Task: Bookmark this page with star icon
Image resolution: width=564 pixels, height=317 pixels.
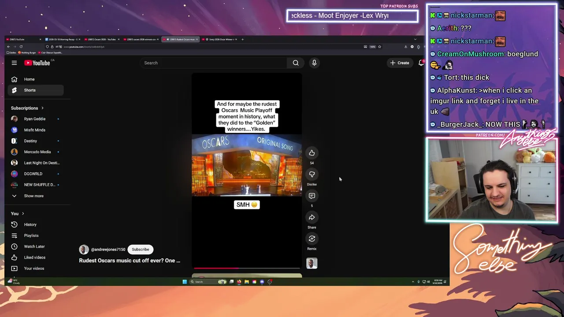Action: click(x=379, y=47)
